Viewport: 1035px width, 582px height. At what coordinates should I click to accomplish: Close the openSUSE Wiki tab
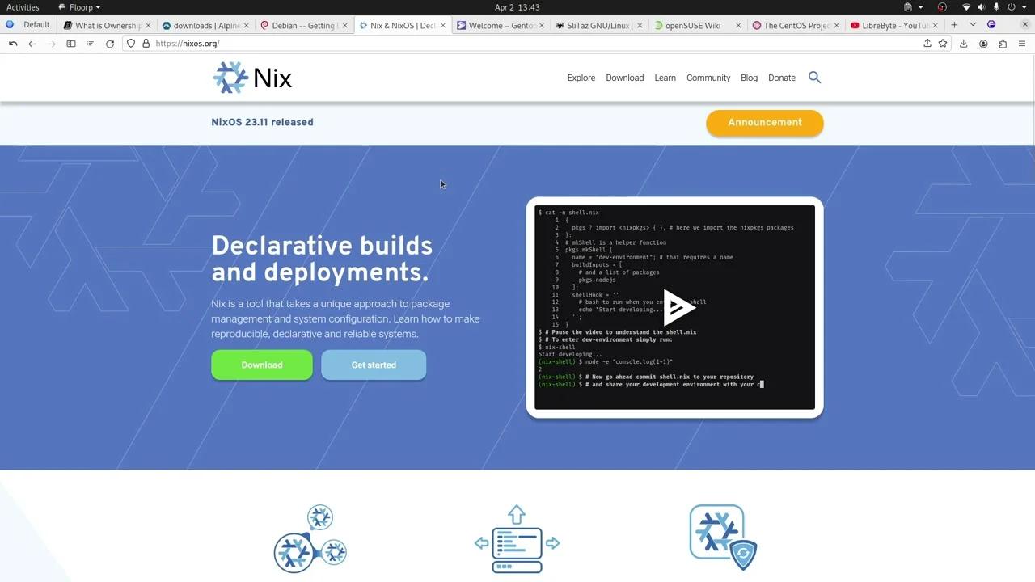738,26
